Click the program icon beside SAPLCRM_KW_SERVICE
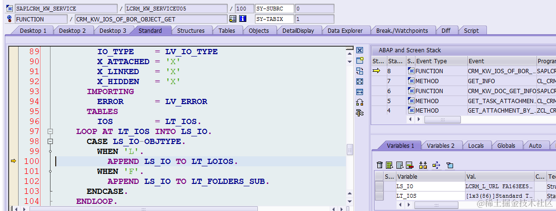The width and height of the screenshot is (556, 211). coord(10,9)
